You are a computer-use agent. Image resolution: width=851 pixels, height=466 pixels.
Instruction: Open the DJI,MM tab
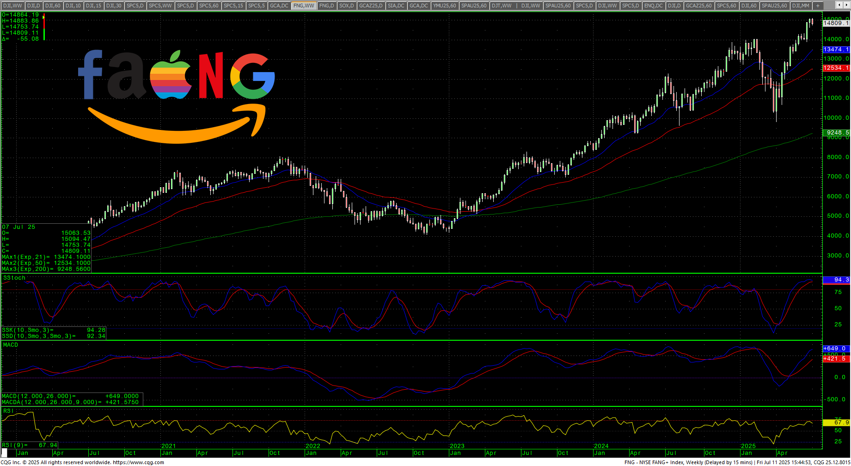801,6
